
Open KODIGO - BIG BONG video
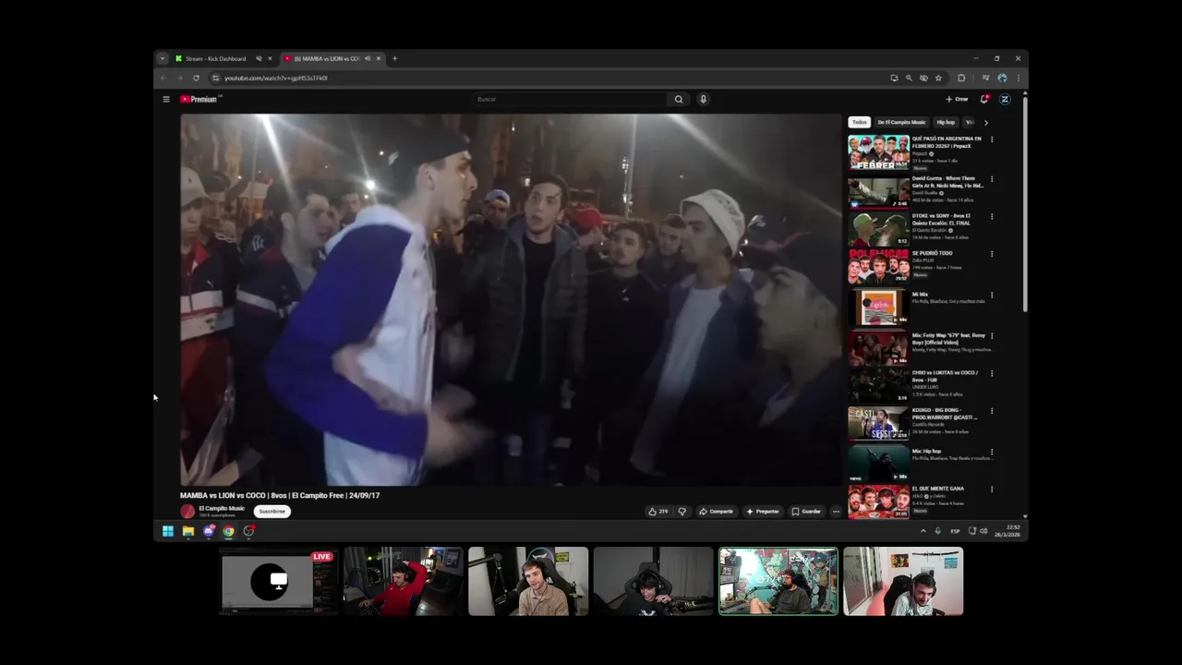click(879, 423)
